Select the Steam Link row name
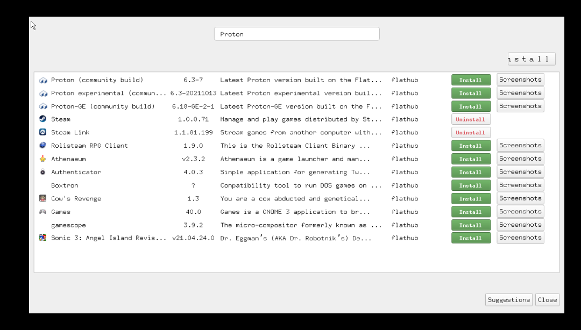581x330 pixels. click(70, 133)
